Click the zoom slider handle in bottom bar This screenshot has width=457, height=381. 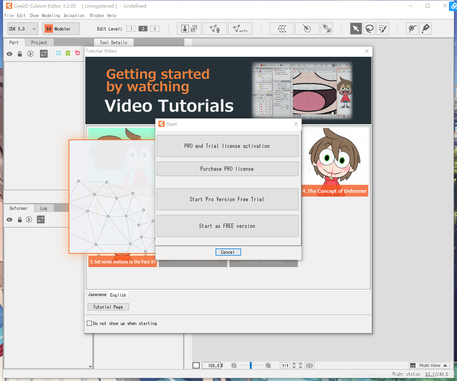click(x=251, y=365)
